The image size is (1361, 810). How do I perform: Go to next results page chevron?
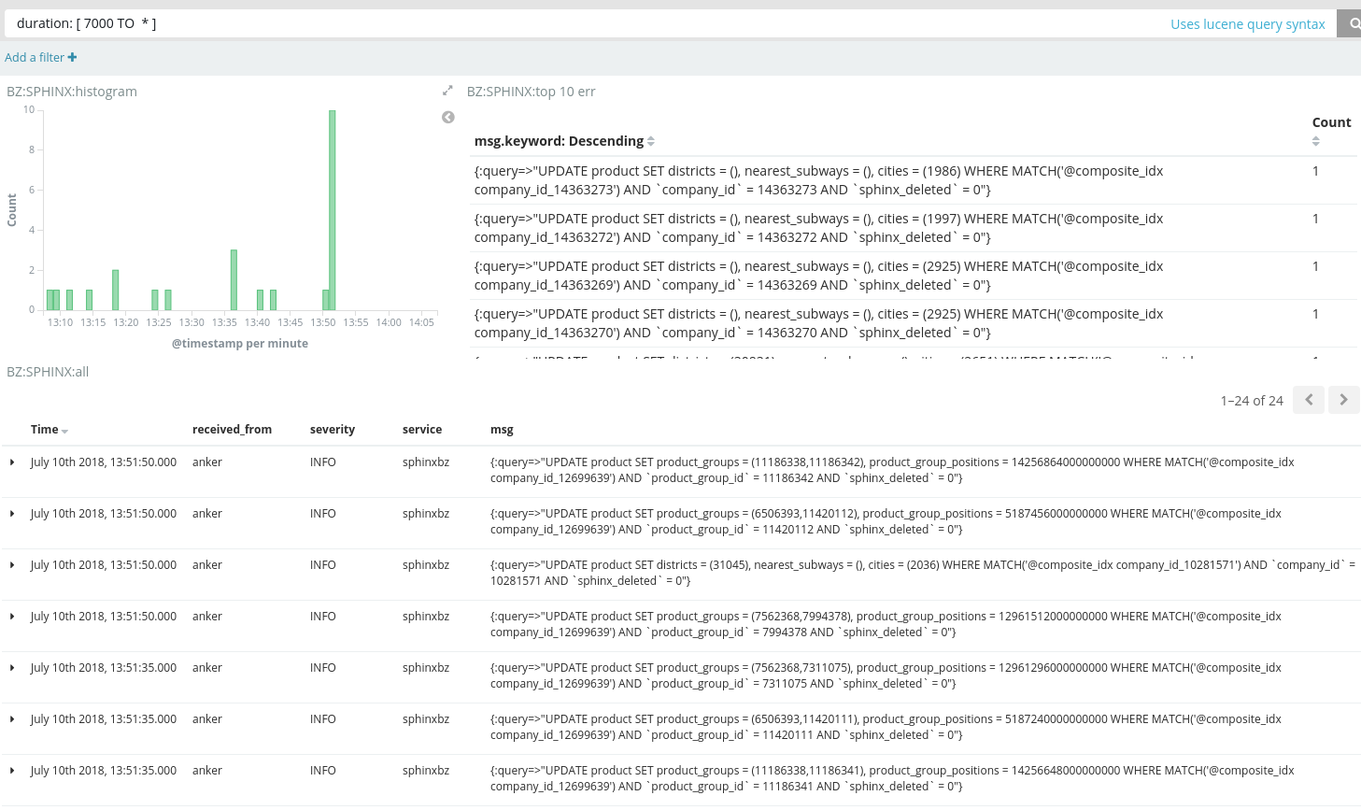[1343, 399]
